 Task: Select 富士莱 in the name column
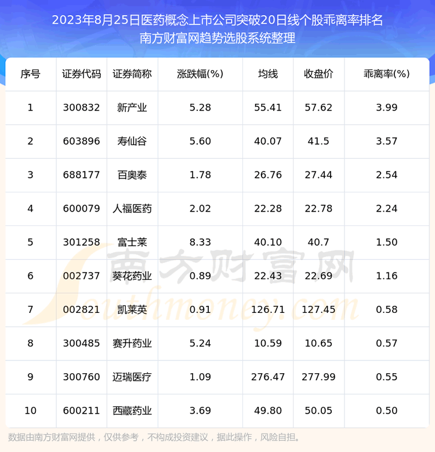(x=132, y=242)
